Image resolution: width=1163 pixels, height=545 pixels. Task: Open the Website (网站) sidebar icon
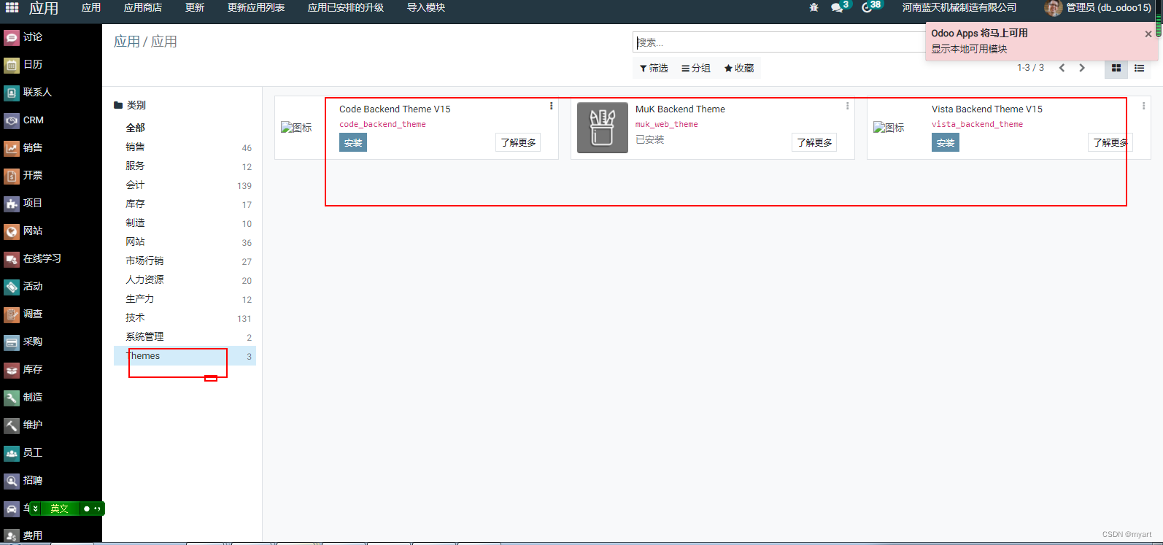point(12,231)
